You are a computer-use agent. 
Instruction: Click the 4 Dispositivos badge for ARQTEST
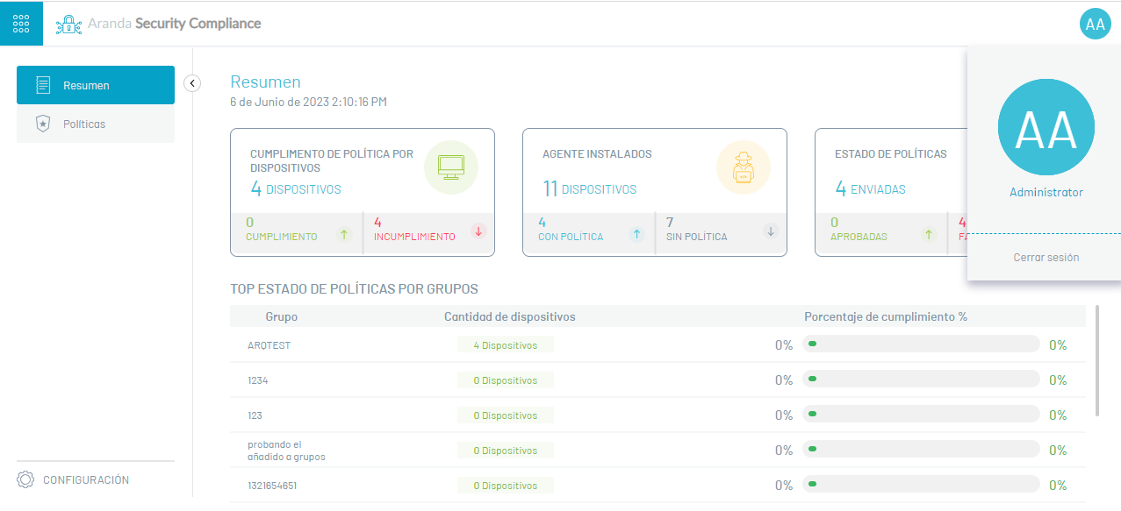505,345
